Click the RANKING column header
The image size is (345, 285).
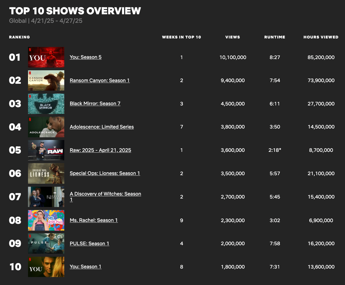coord(20,37)
